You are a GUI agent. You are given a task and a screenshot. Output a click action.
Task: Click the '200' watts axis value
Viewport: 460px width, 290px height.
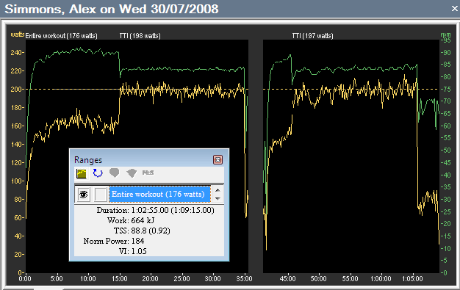pos(16,90)
